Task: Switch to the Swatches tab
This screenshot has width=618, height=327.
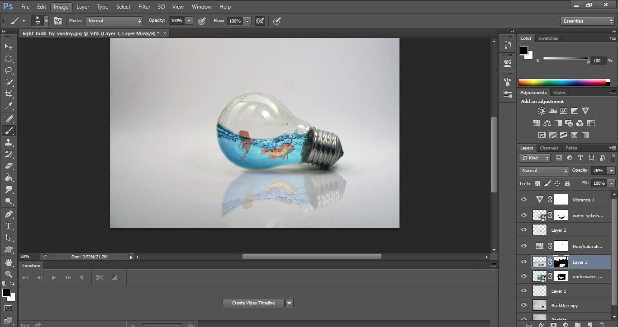Action: click(548, 38)
